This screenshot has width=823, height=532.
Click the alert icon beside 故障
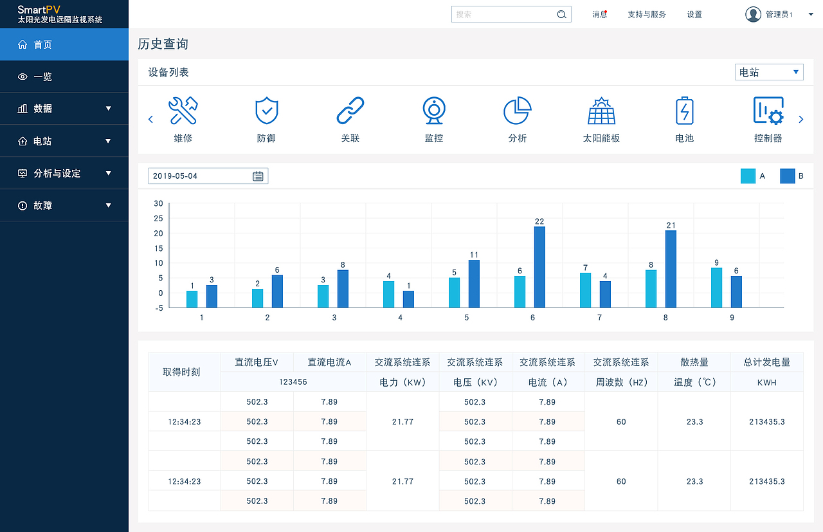(x=23, y=205)
